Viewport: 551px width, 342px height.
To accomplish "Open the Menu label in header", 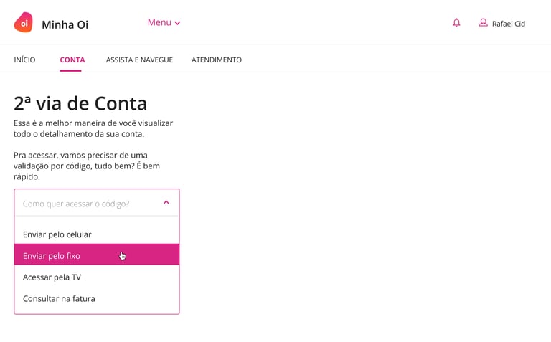I will click(159, 22).
